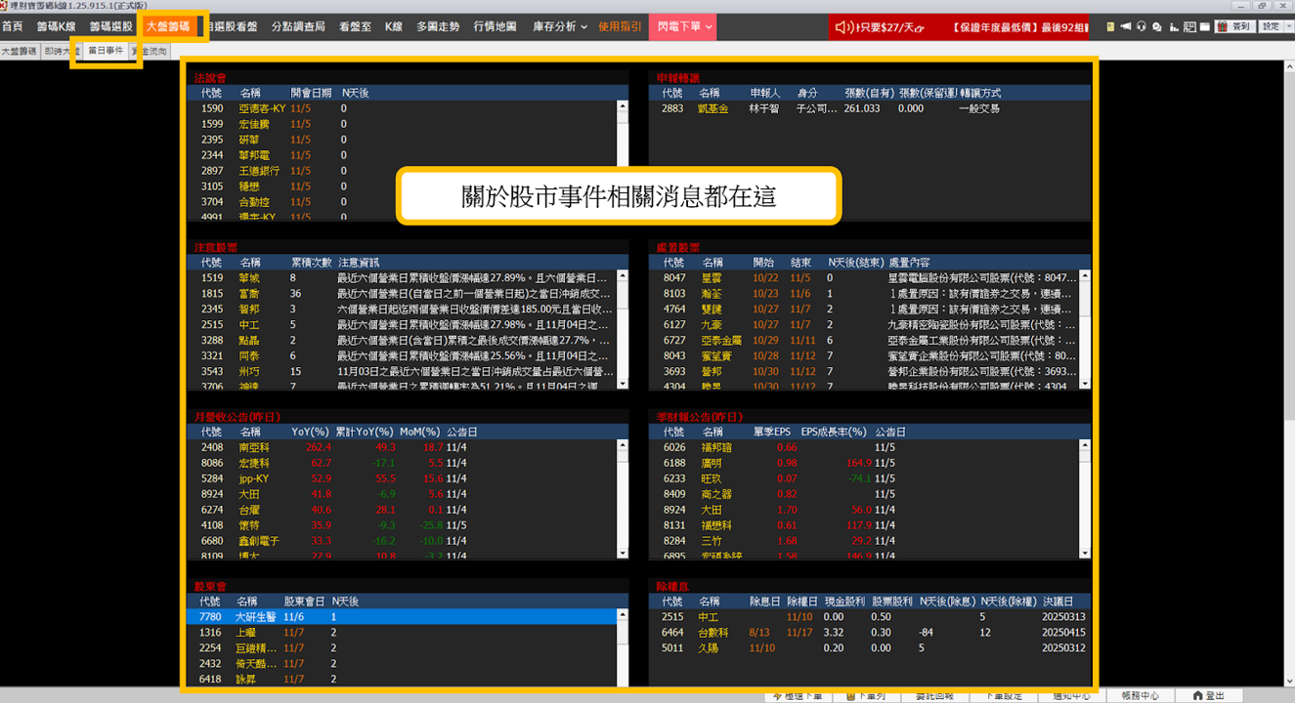Open the K線 menu item
The height and width of the screenshot is (703, 1295).
point(393,26)
